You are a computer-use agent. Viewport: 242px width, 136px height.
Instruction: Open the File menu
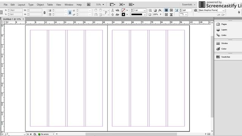click(x=5, y=5)
